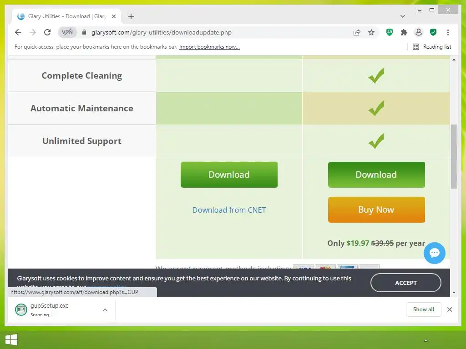
Task: Click the crossed-out $39.95 price
Action: (382, 243)
